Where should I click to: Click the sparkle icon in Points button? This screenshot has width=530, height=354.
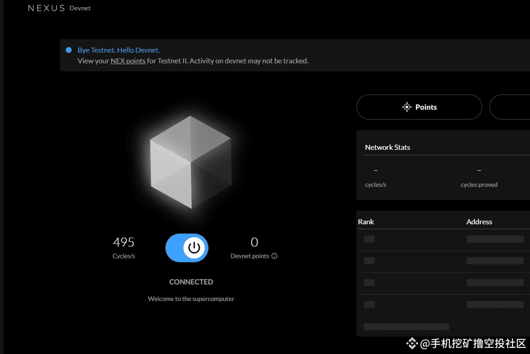[407, 107]
